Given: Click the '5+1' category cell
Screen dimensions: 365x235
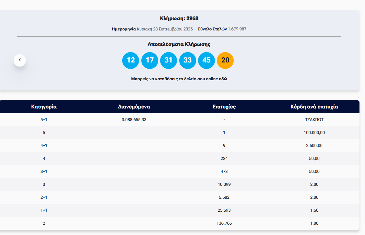Looking at the screenshot, I should [44, 120].
